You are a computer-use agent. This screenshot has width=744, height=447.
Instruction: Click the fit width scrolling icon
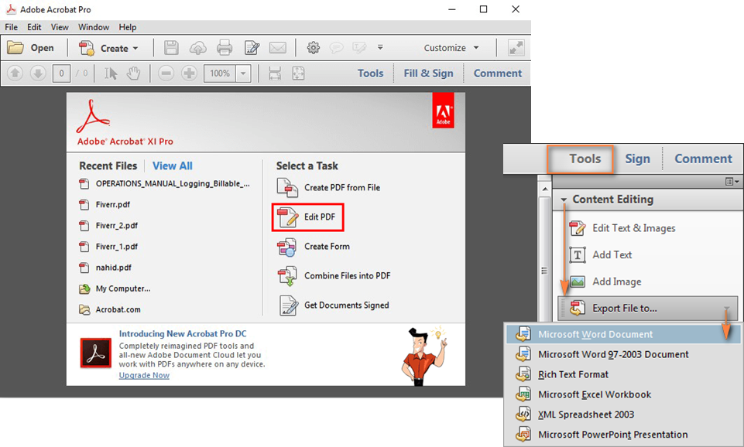pyautogui.click(x=275, y=73)
